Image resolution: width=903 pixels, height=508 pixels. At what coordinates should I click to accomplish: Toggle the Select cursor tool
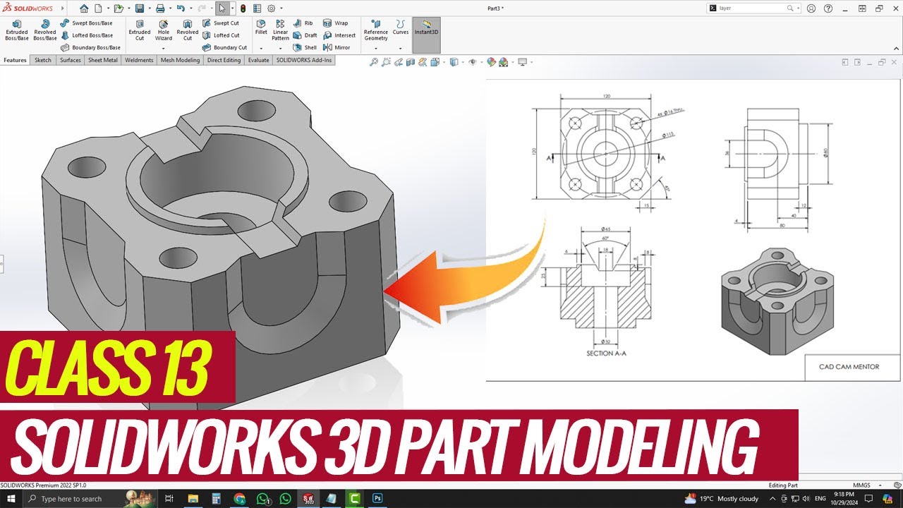tap(222, 8)
